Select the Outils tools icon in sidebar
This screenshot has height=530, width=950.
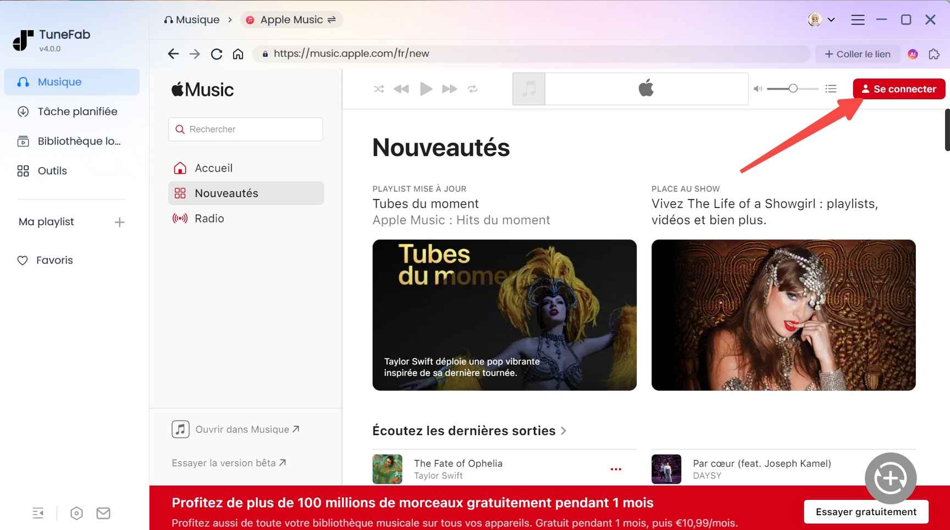pyautogui.click(x=23, y=171)
